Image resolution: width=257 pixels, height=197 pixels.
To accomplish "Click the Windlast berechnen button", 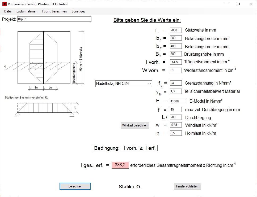I will (135, 125).
